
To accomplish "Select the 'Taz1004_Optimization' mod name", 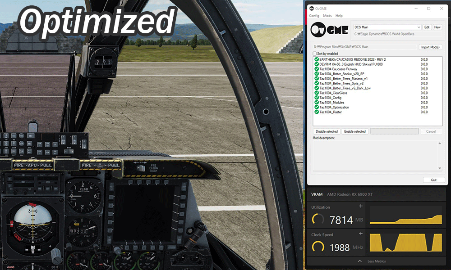I will pyautogui.click(x=334, y=107).
